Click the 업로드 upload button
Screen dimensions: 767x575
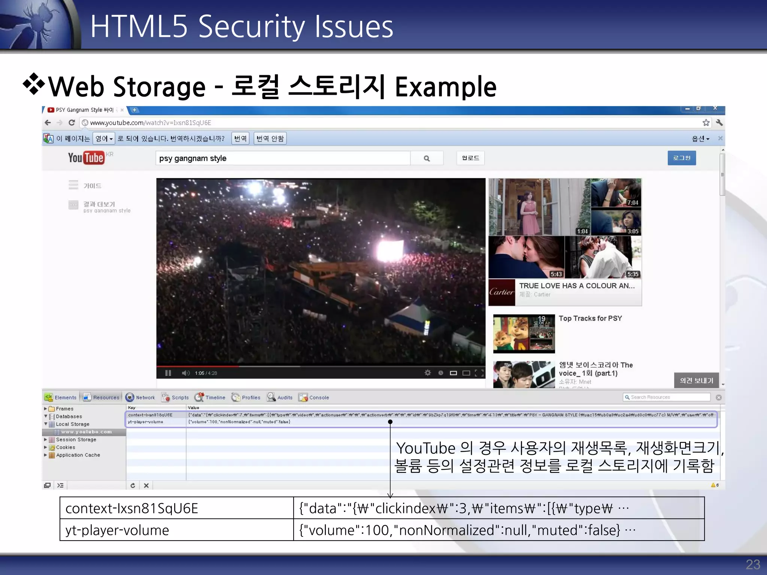click(x=470, y=158)
